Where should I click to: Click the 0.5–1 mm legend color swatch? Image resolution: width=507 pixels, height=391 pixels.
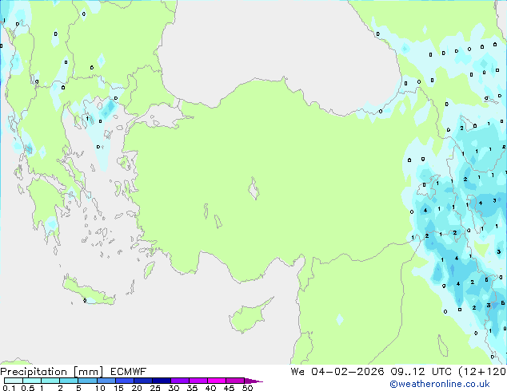point(32,381)
